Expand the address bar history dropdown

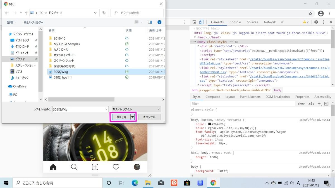point(95,13)
